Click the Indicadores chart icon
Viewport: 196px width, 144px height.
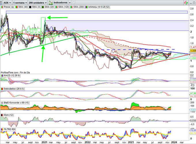click(x=51, y=3)
